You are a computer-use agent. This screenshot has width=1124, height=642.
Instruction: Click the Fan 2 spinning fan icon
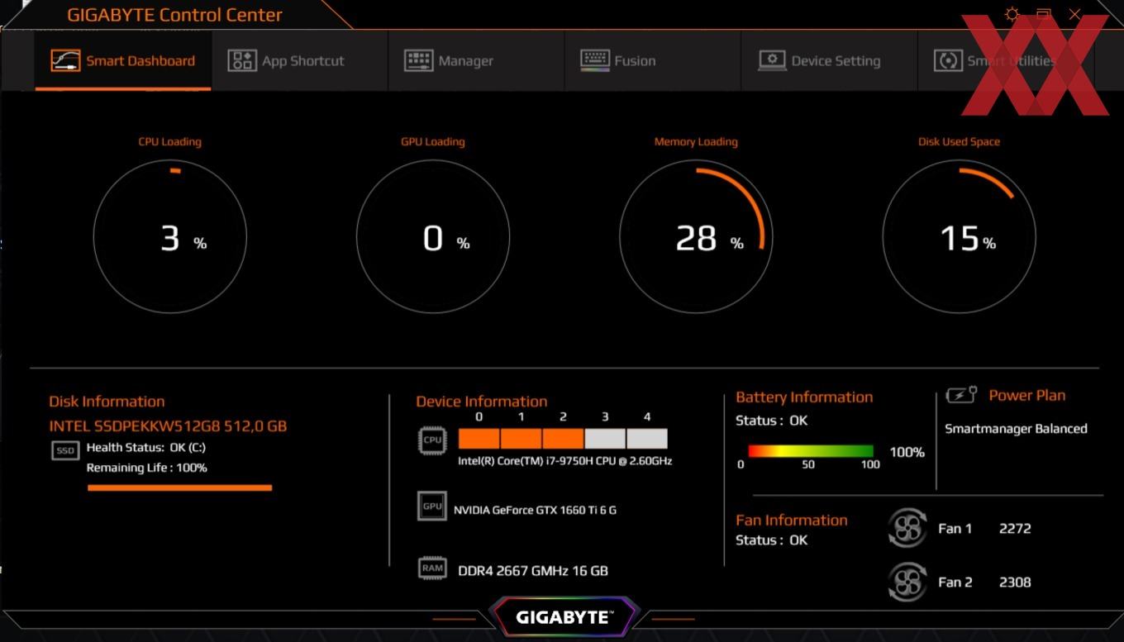point(907,582)
